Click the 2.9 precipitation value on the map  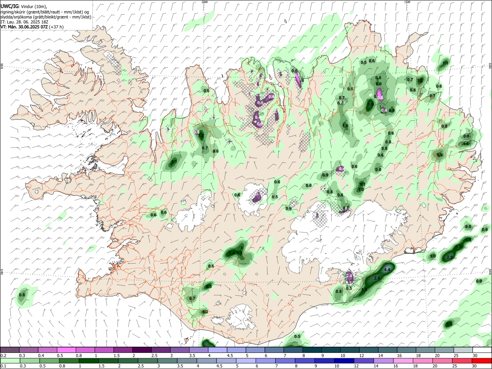pyautogui.click(x=450, y=257)
